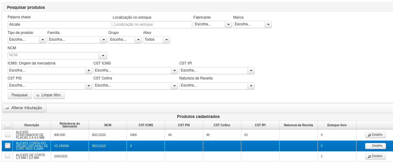Click the NCM text input
393x162 pixels.
point(53,55)
